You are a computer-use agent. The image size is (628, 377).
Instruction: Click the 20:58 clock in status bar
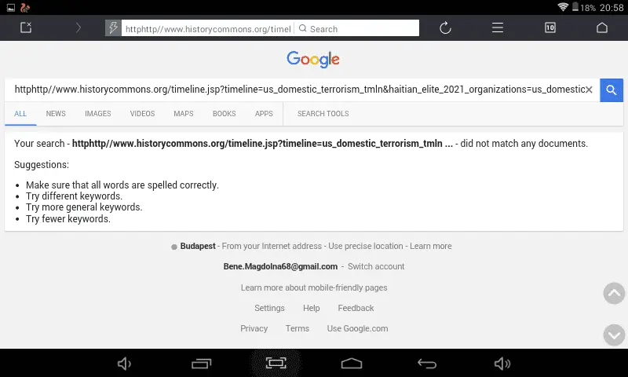coord(612,8)
